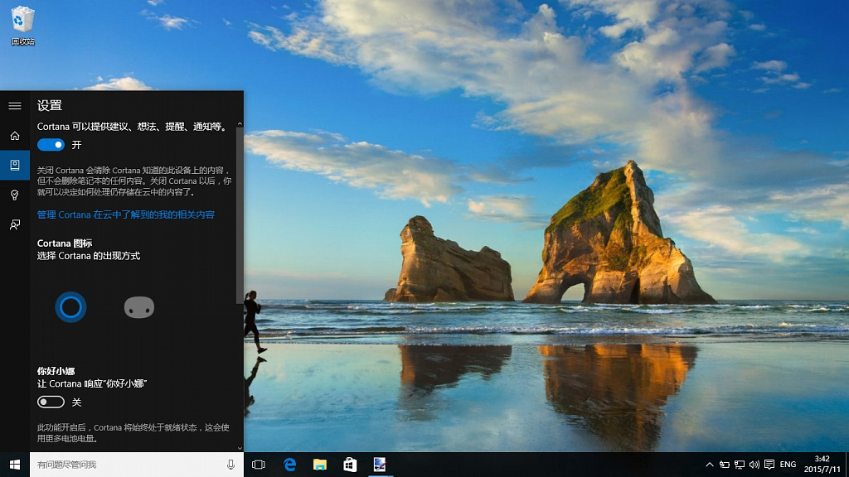Switch input language via ENG indicator

click(x=788, y=465)
